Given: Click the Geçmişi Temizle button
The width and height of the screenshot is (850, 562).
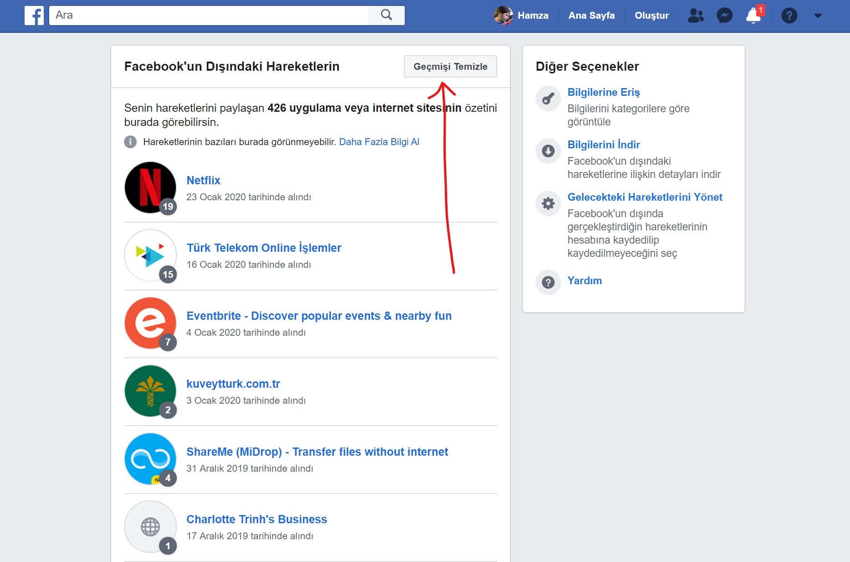Looking at the screenshot, I should [450, 67].
